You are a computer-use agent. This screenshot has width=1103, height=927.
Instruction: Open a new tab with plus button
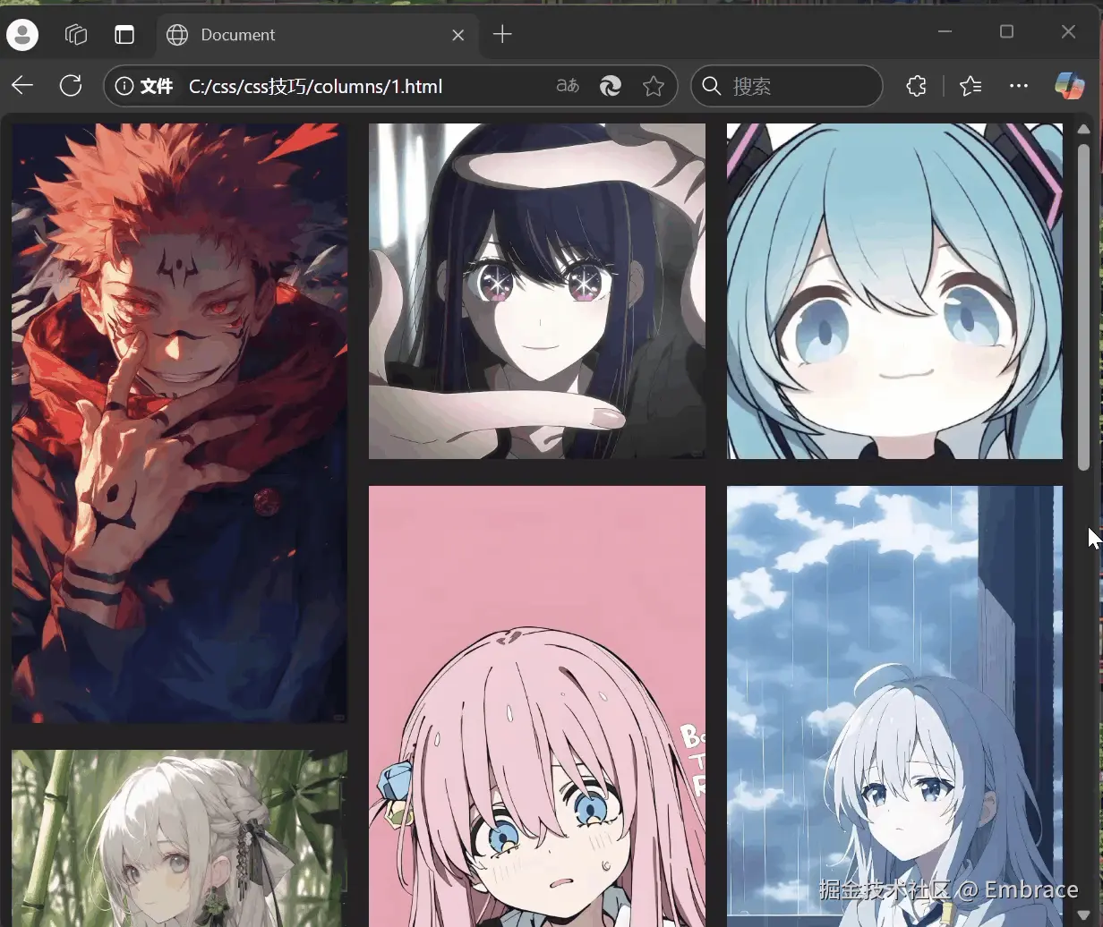(502, 35)
